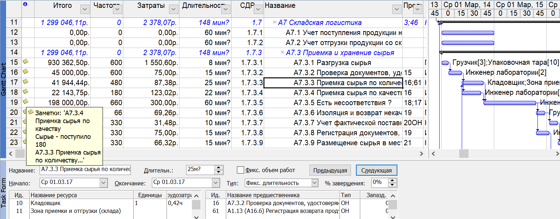Screen dimensions: 560x219
Task: Open the Начало date picker dropdown
Action: (103, 183)
